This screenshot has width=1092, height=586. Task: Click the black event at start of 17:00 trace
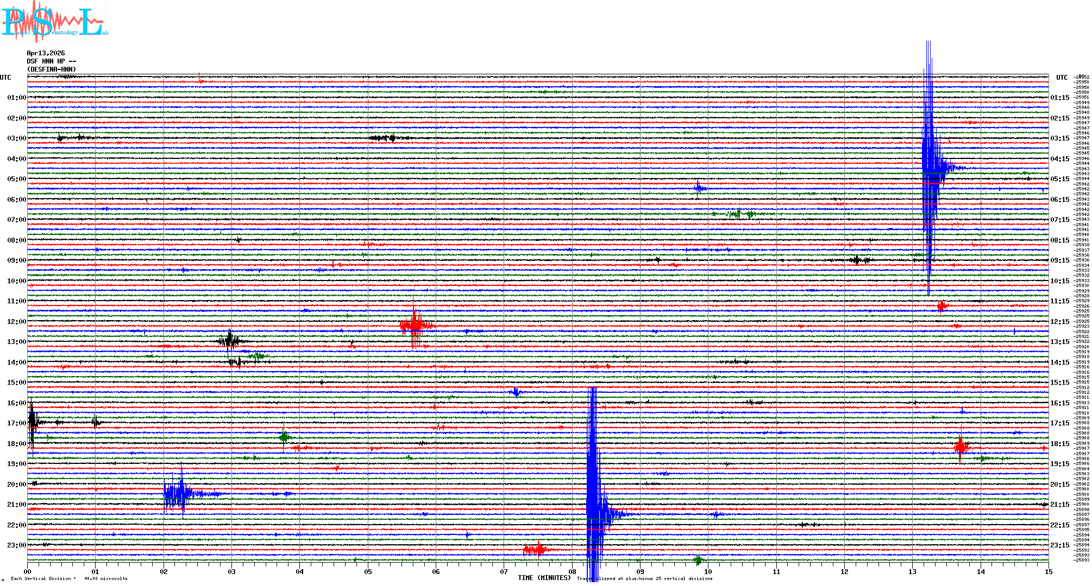(33, 422)
